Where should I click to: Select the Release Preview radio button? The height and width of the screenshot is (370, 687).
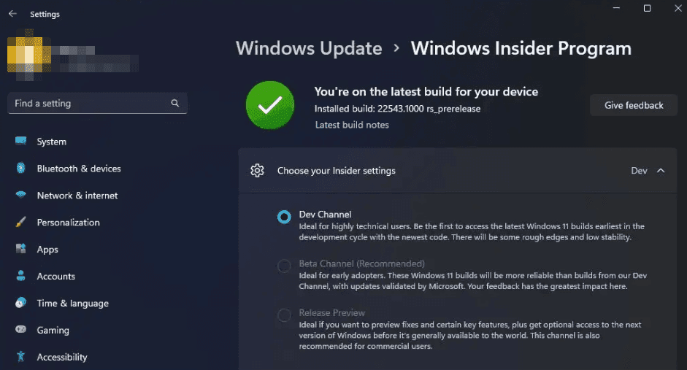pyautogui.click(x=284, y=315)
